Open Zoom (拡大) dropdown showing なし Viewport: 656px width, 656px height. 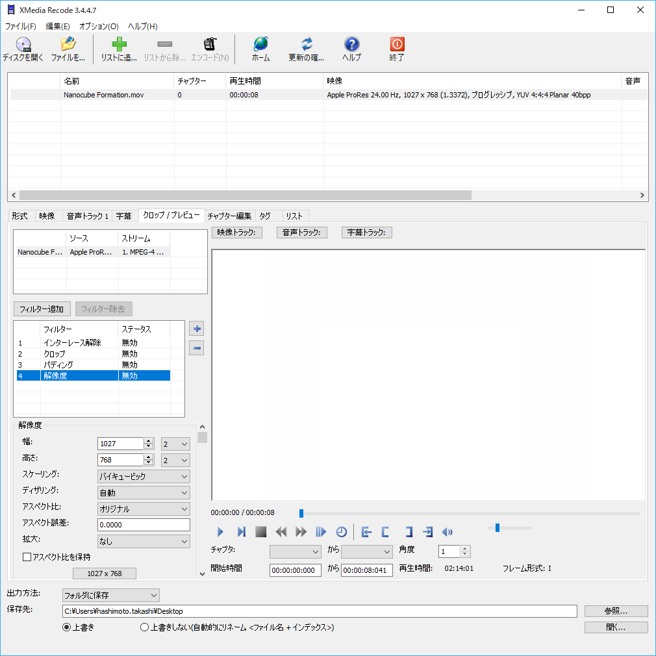tap(144, 542)
